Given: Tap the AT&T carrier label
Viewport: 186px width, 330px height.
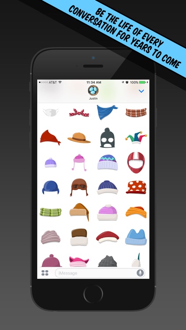Looking at the screenshot, I should (x=53, y=82).
